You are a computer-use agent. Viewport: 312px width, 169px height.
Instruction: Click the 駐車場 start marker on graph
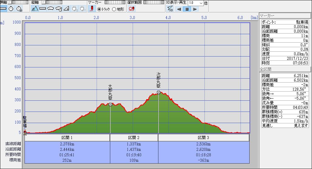click(x=25, y=132)
